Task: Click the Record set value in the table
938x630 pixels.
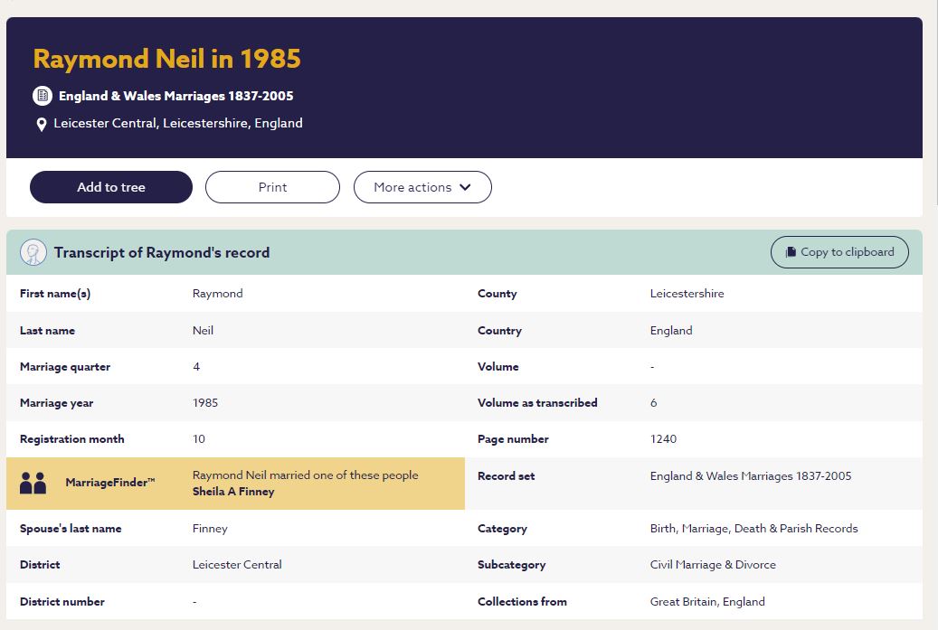Action: coord(750,475)
